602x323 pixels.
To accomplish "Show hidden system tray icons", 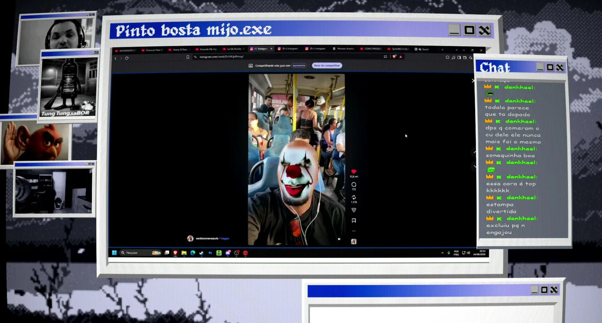I will [x=442, y=253].
